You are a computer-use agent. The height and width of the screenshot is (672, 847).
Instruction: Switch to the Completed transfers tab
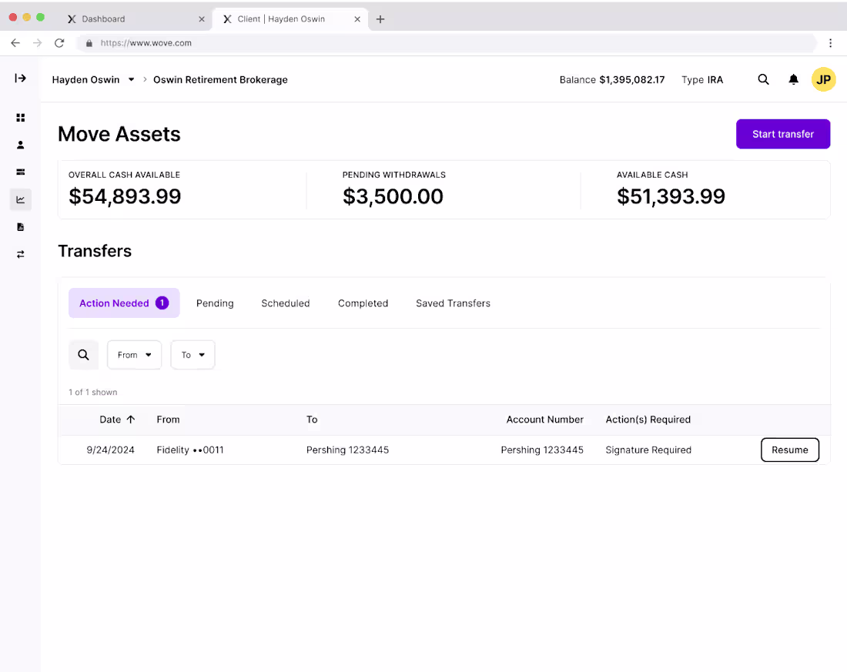point(363,303)
